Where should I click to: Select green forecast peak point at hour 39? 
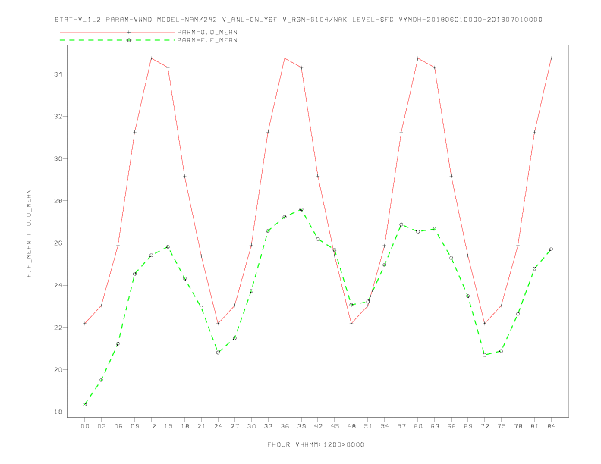(x=301, y=209)
